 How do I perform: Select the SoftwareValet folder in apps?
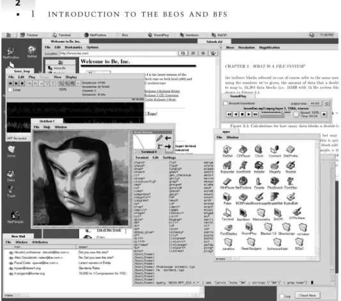[278, 244]
